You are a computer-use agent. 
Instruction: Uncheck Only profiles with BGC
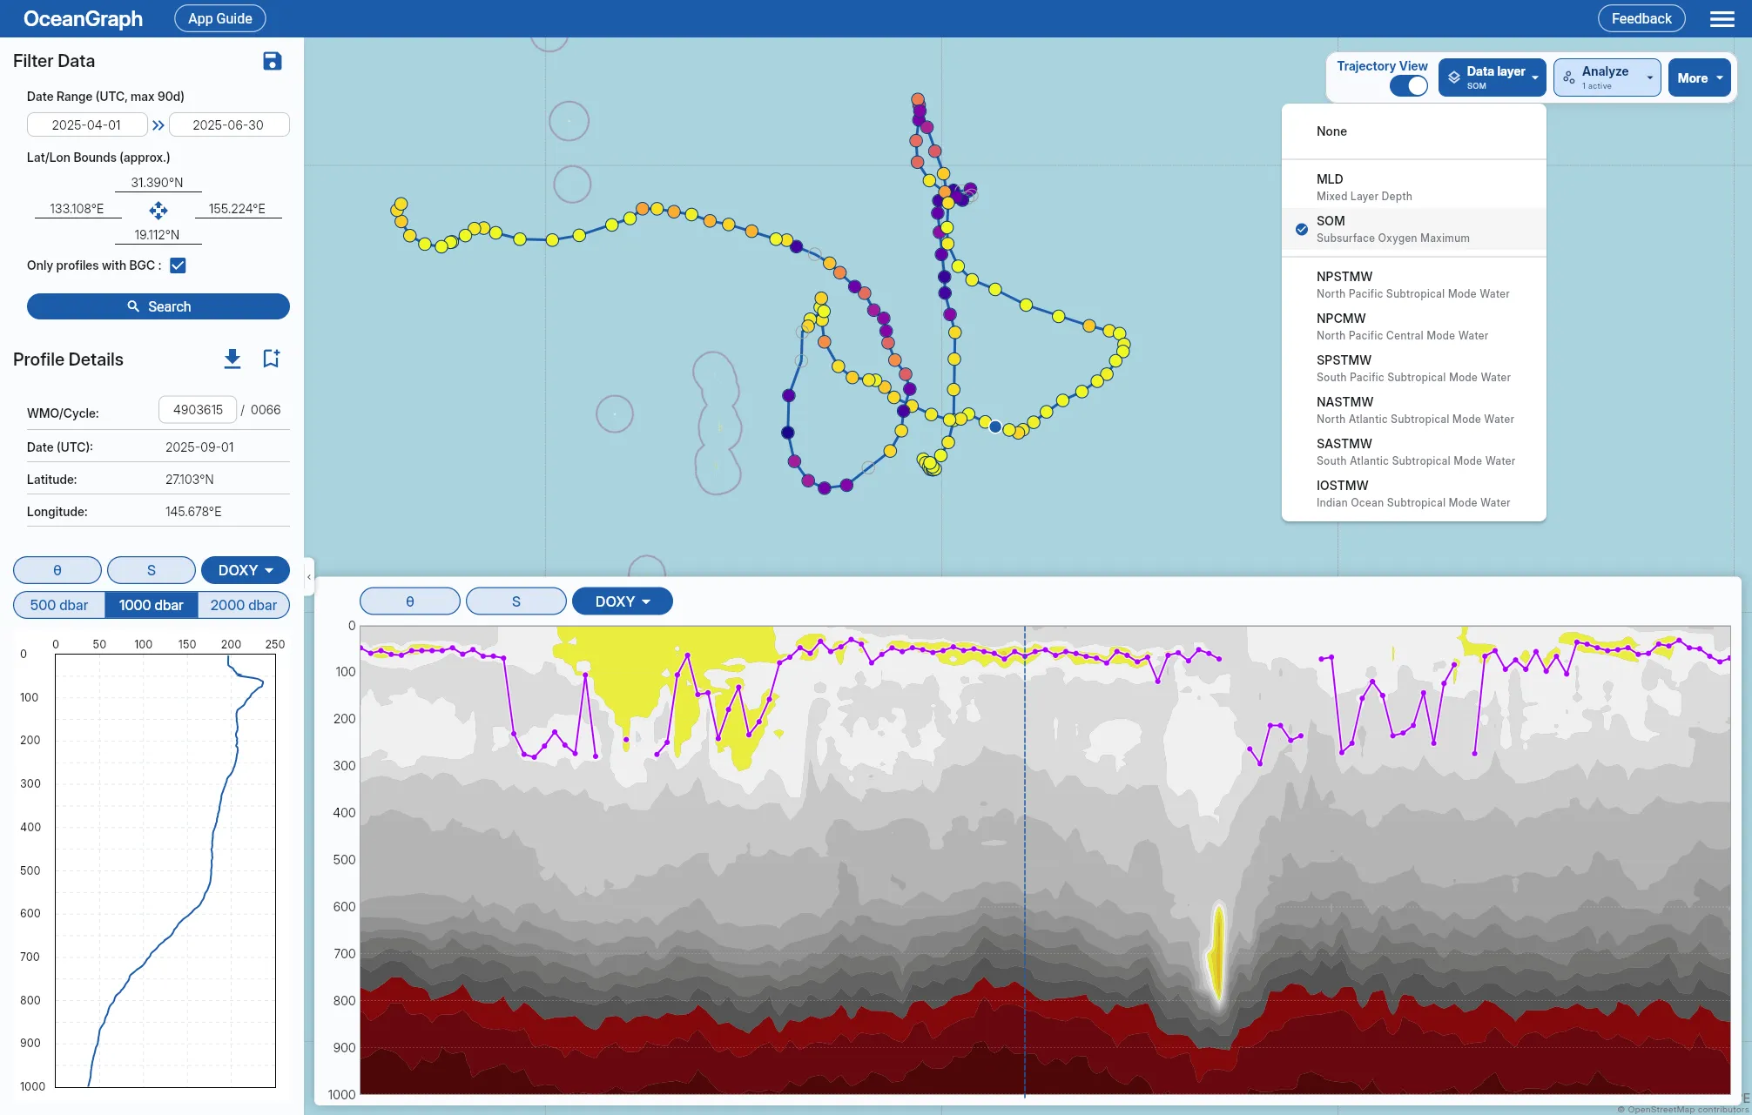click(178, 265)
